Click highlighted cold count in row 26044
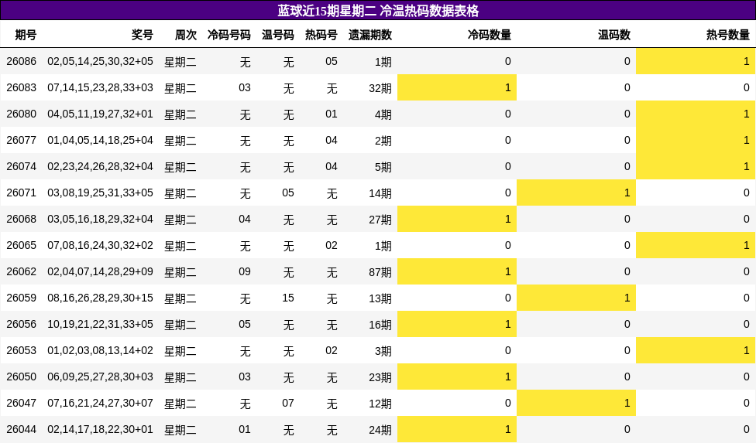756x443 pixels. tap(457, 429)
